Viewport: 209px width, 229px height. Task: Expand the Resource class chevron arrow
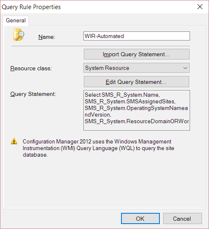pos(185,68)
